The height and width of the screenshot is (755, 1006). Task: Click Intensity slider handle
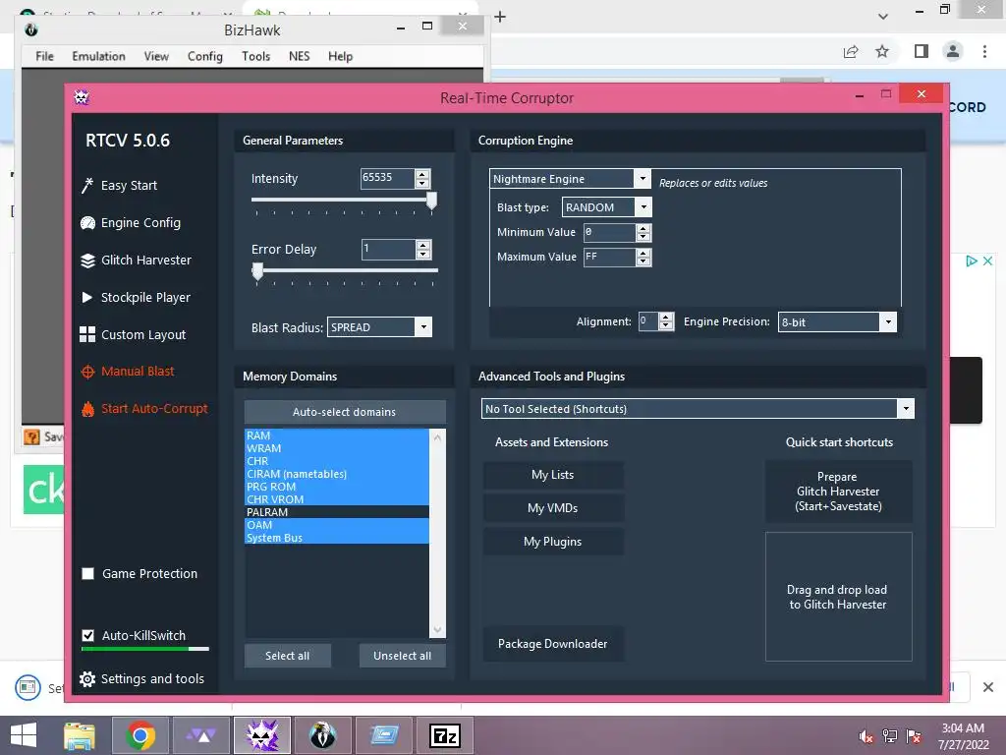[x=432, y=201]
